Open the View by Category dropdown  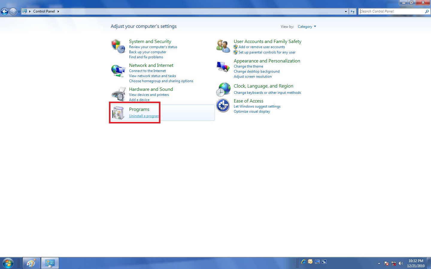coord(307,27)
